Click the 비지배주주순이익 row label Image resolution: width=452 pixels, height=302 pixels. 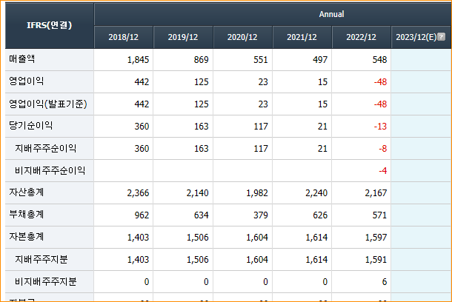click(50, 170)
